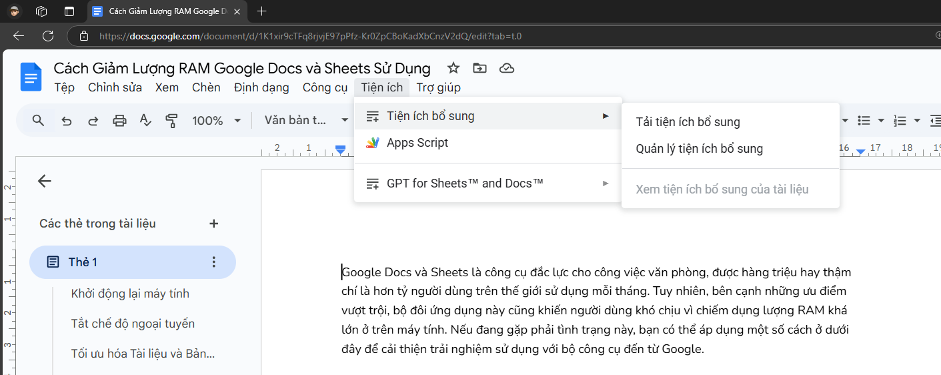This screenshot has height=375, width=941.
Task: Jump to Tắt chế độ ngoại tuyến heading
Action: click(133, 324)
